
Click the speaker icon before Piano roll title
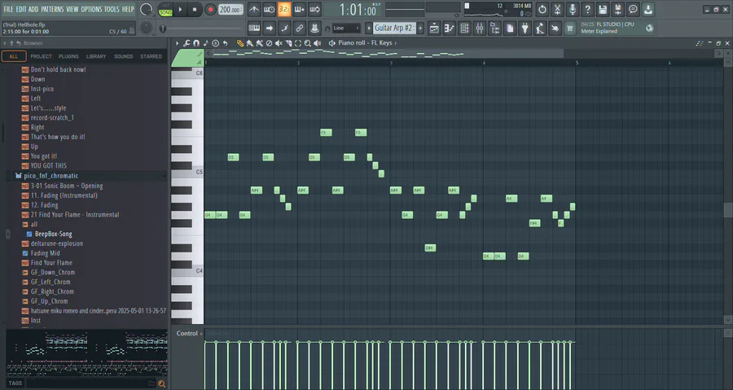point(332,43)
